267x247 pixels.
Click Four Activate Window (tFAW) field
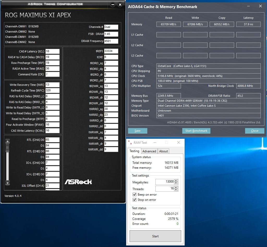point(52,125)
